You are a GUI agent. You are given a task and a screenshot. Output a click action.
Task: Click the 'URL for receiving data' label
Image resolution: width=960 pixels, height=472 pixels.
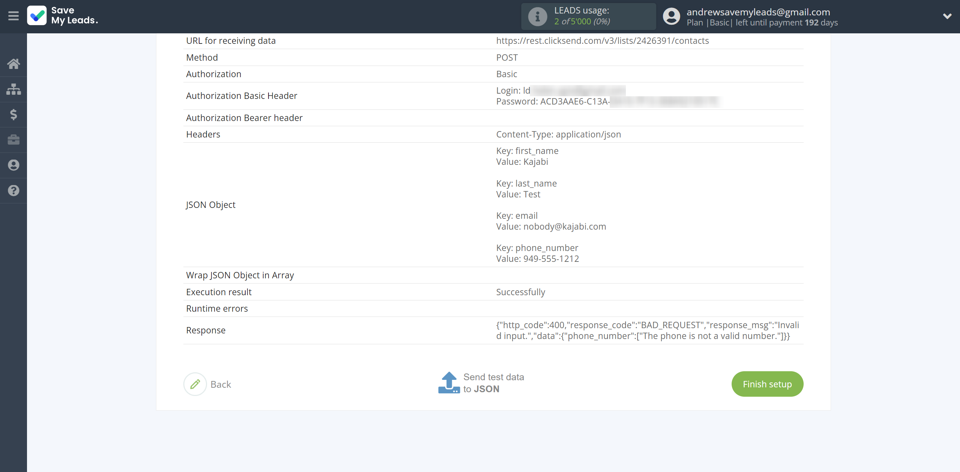[231, 40]
